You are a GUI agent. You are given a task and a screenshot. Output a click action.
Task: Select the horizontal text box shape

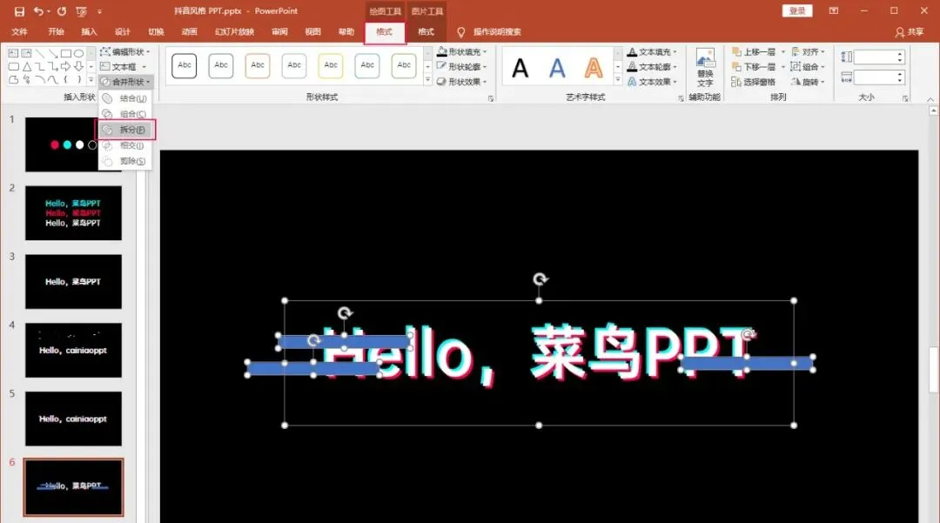pyautogui.click(x=13, y=53)
